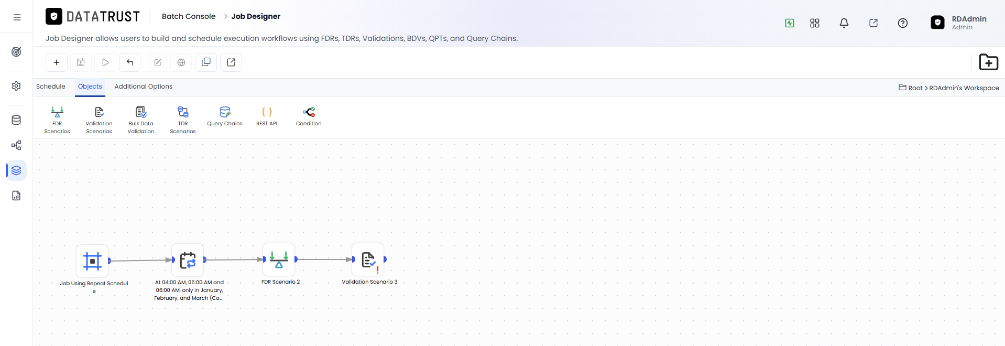The image size is (1005, 346).
Task: Select the Job Using Repeat Schedule node
Action: coord(92,261)
